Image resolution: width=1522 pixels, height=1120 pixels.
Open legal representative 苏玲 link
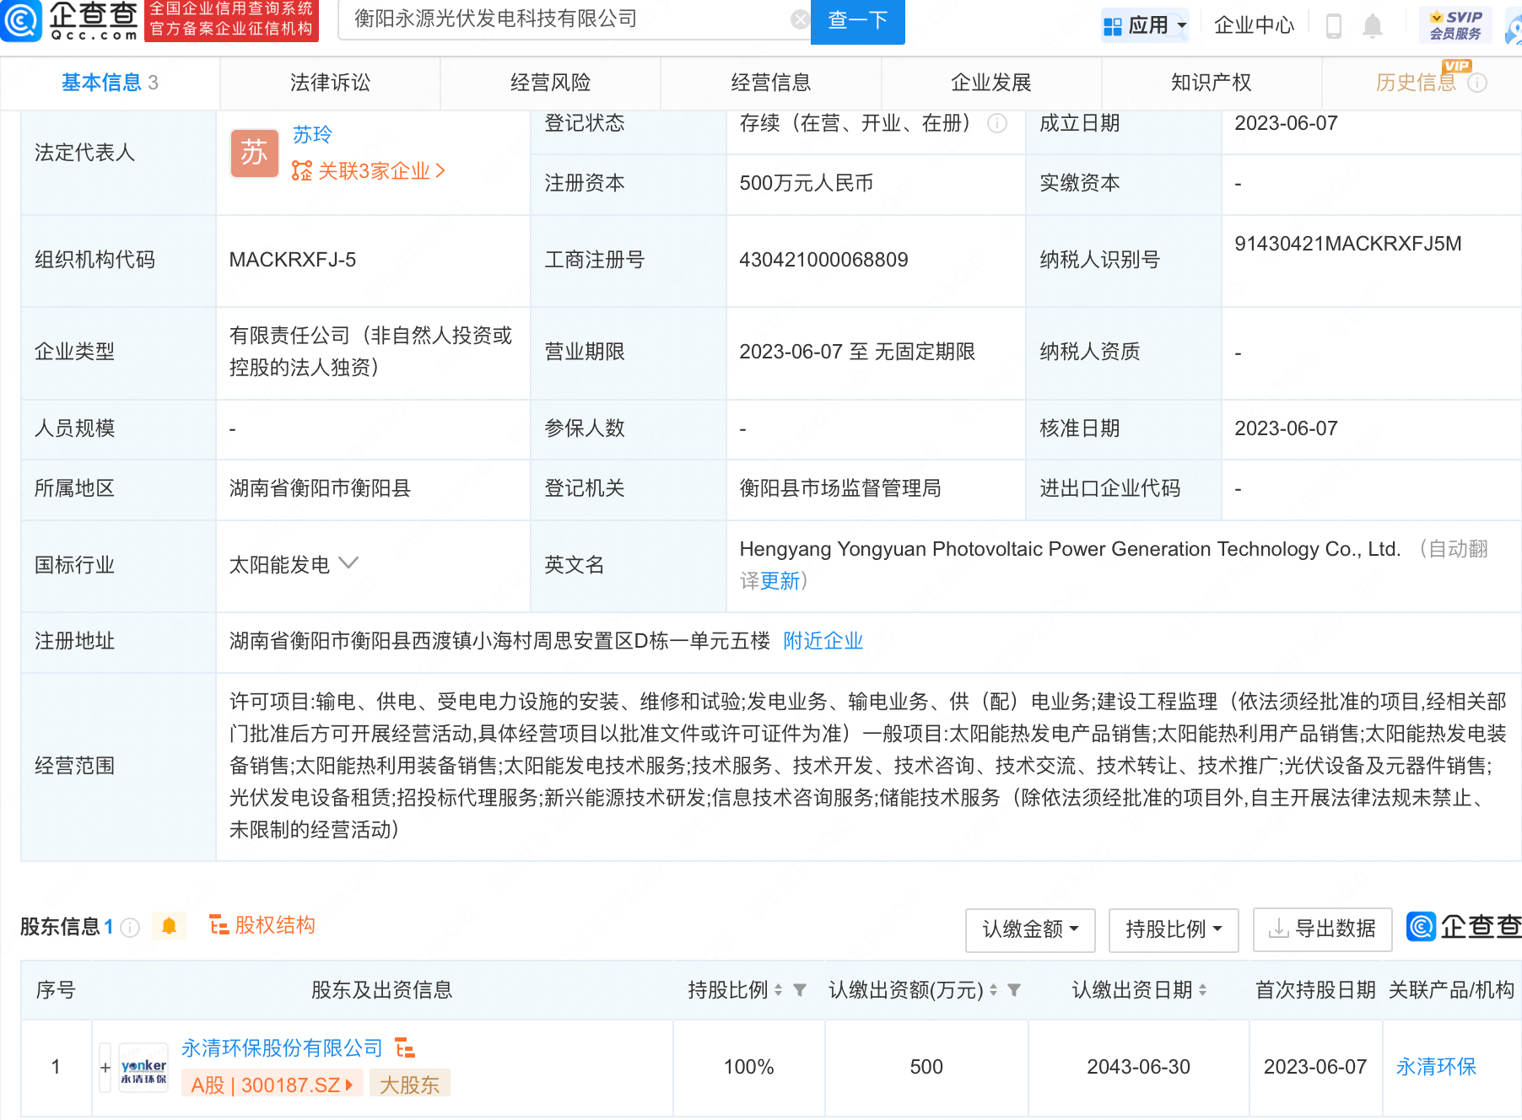pos(312,134)
